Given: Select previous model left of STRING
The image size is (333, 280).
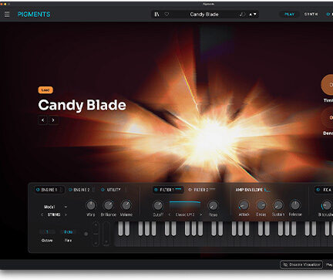Looking at the screenshot, I should click(42, 214).
